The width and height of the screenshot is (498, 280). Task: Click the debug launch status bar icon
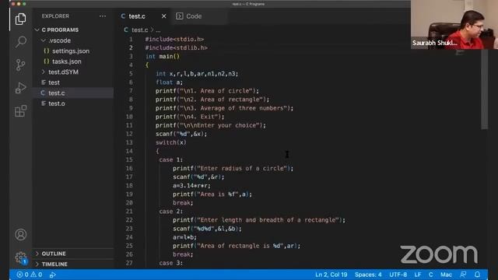53,275
